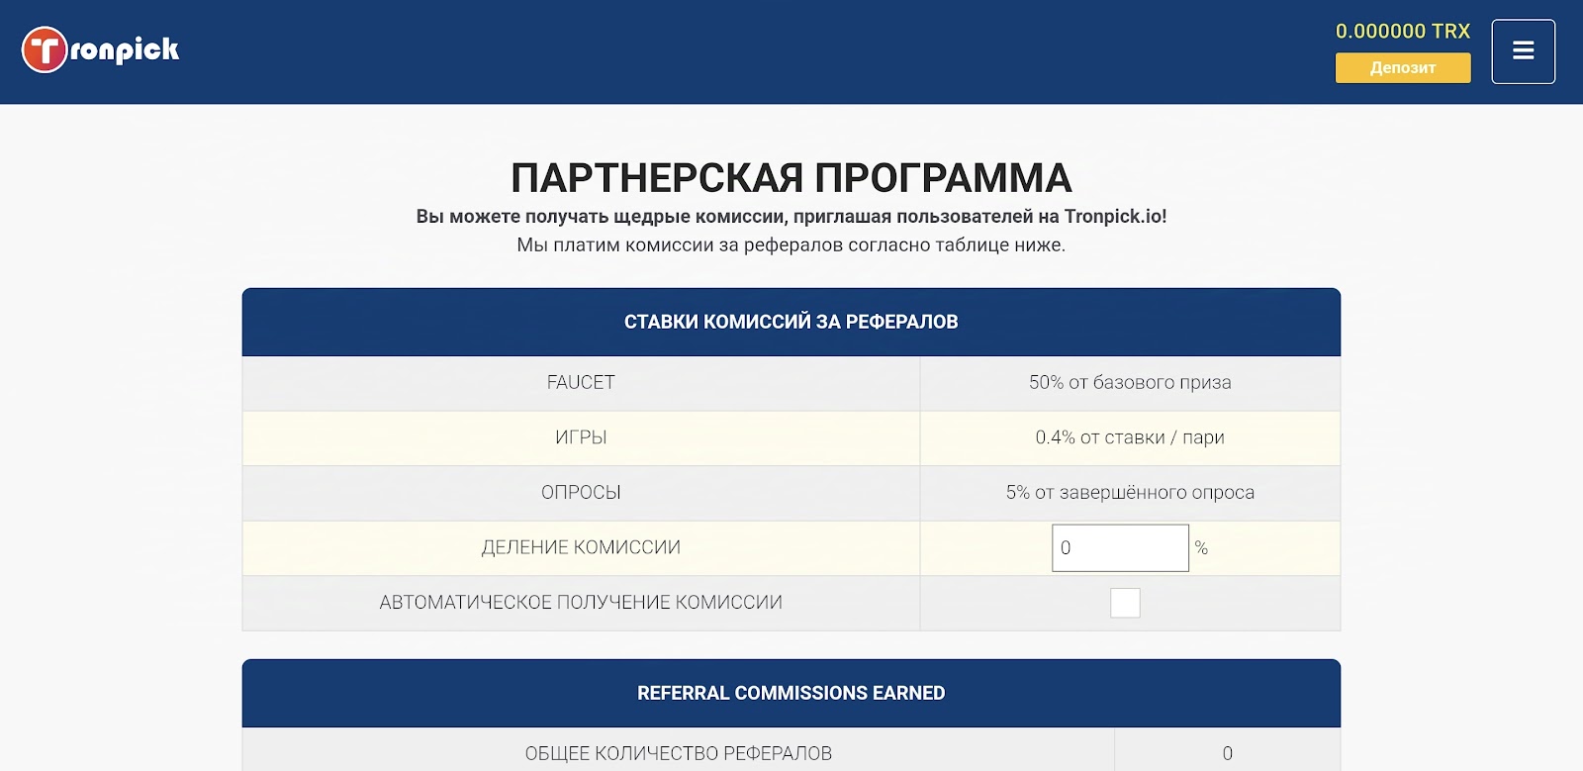Click the REFERRAL COMMISSIONS EARNED header
The width and height of the screenshot is (1583, 771).
point(791,693)
